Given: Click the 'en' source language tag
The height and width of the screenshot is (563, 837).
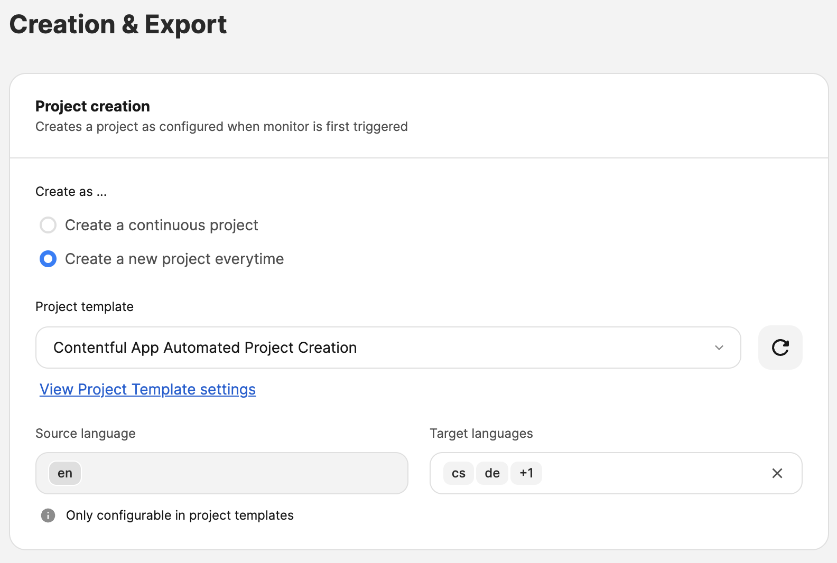Looking at the screenshot, I should [x=65, y=473].
